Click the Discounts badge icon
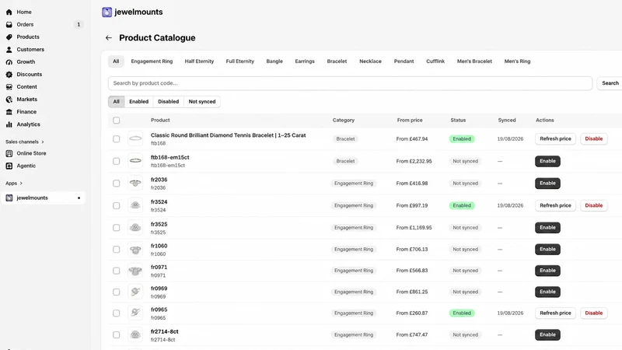Screen dimensions: 622x350 9,74
